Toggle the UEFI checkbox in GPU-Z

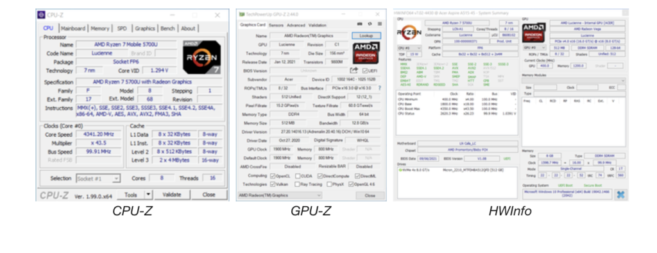[x=364, y=71]
